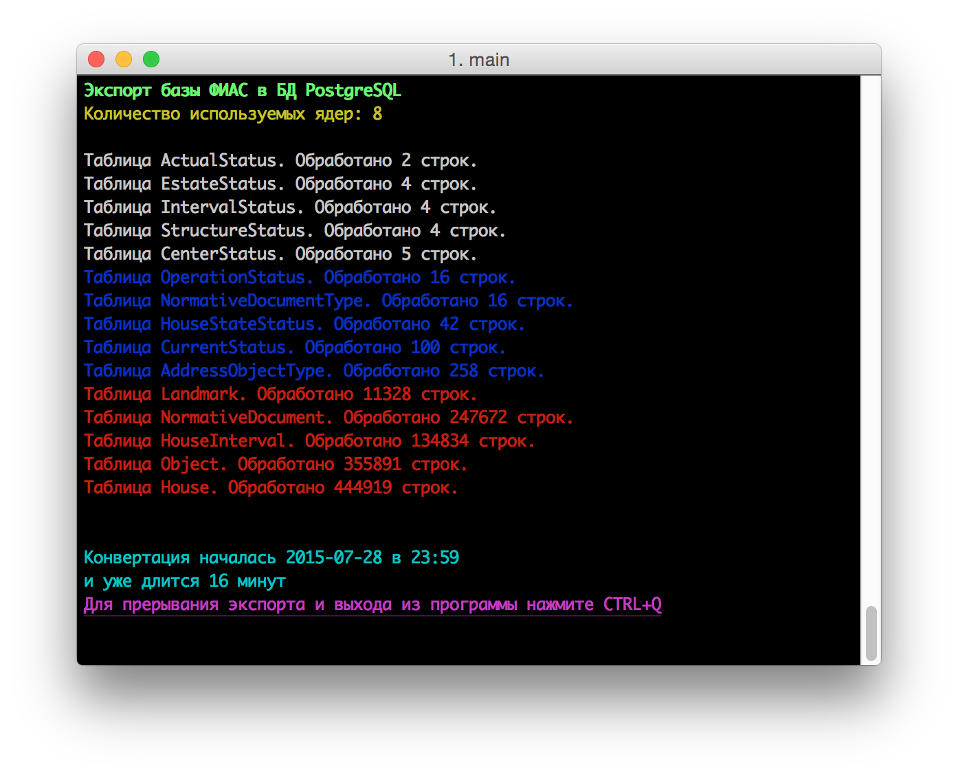Image resolution: width=958 pixels, height=775 pixels.
Task: Select the 'Таблица CenterStatus' line
Action: coord(280,254)
